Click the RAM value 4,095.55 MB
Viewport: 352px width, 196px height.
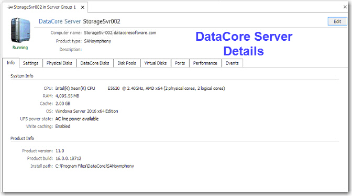(67, 96)
